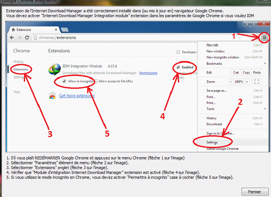Viewport: 271px width, 197px height.
Task: Click the Chrome Web Store bag icon
Action: point(52,95)
